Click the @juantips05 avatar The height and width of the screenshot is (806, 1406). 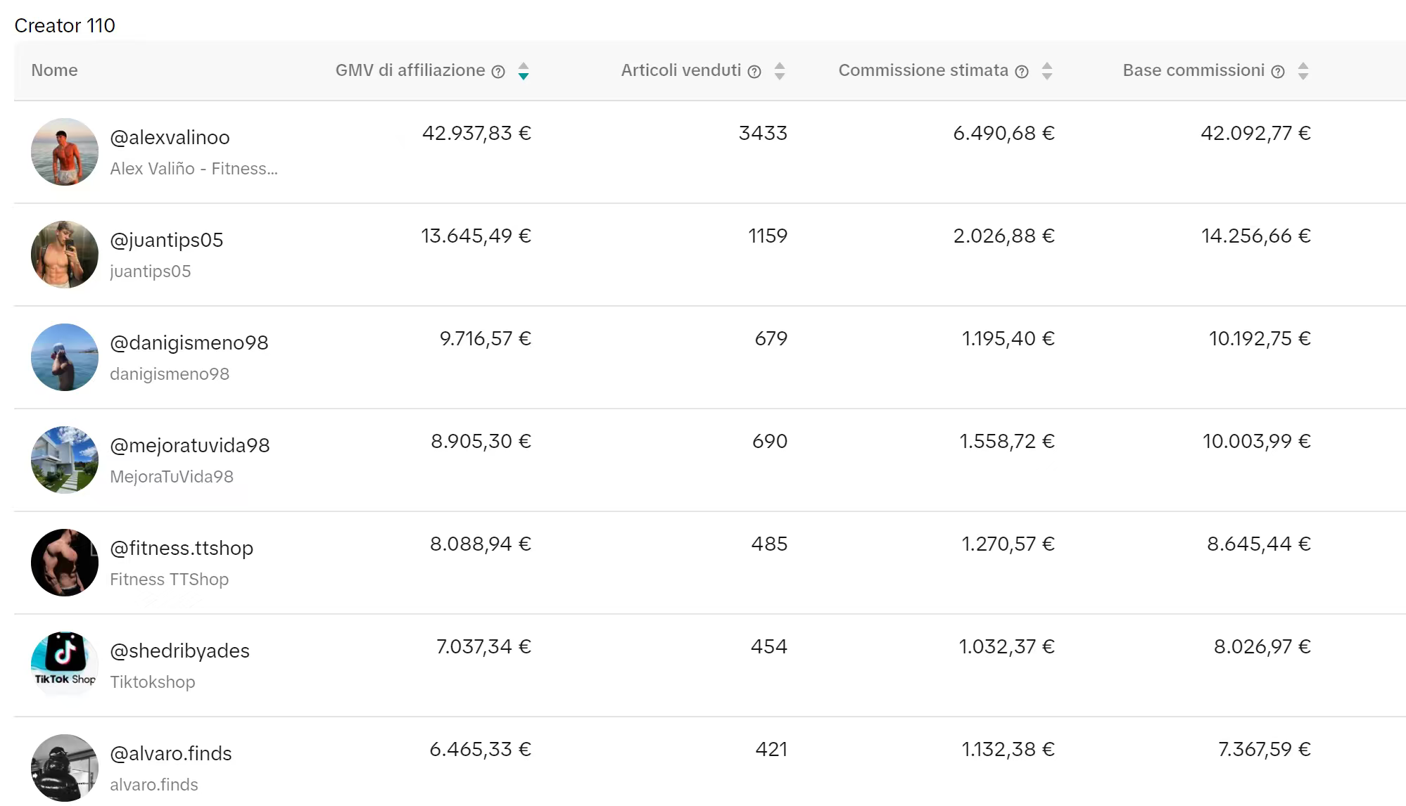click(x=65, y=255)
